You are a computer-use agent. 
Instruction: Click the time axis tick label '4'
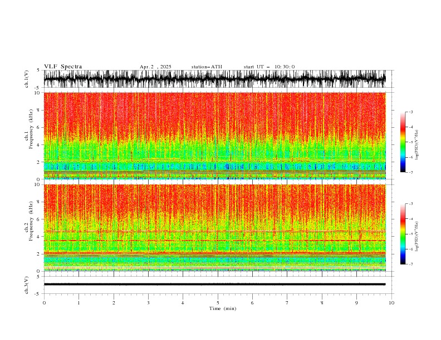pyautogui.click(x=183, y=303)
